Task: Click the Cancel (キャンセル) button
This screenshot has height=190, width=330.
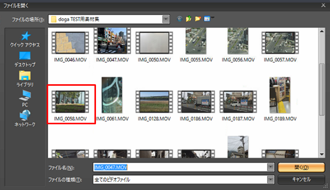Action: pyautogui.click(x=301, y=179)
